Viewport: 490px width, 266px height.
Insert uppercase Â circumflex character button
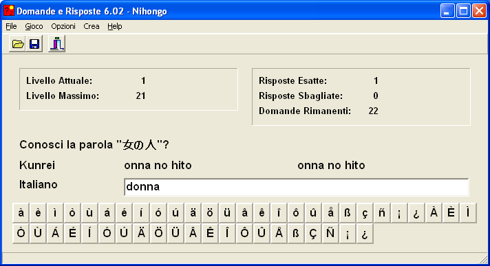193,234
